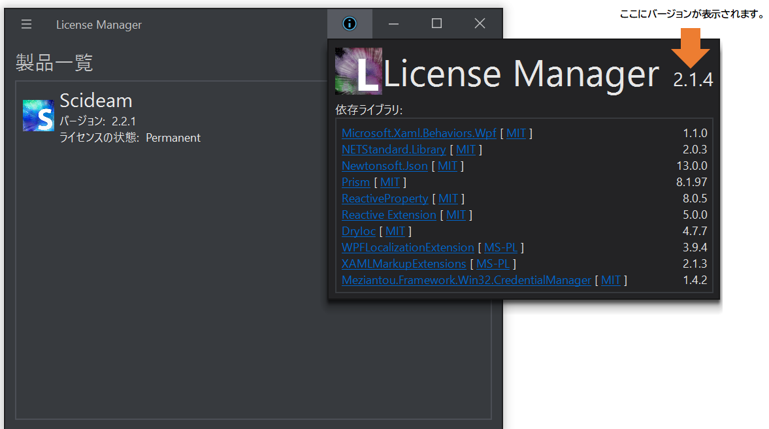Open the Meziantou.Framework.Win32.CredentialManager link

tap(466, 280)
